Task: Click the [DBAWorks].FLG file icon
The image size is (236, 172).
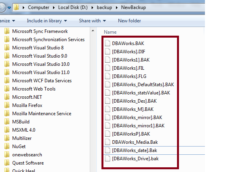Action: (107, 76)
